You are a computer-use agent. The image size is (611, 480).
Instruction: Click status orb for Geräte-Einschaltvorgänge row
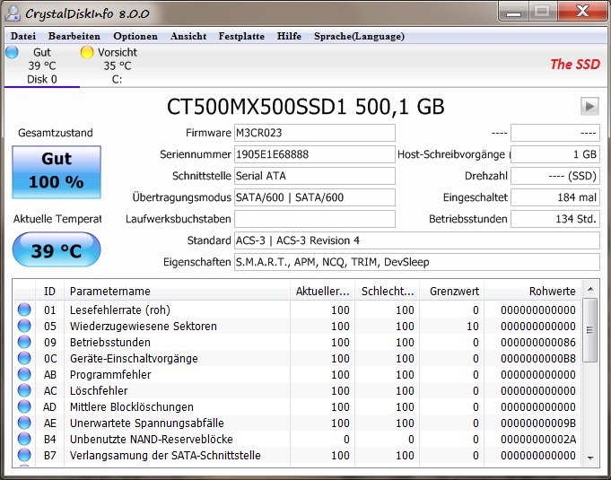coord(24,358)
